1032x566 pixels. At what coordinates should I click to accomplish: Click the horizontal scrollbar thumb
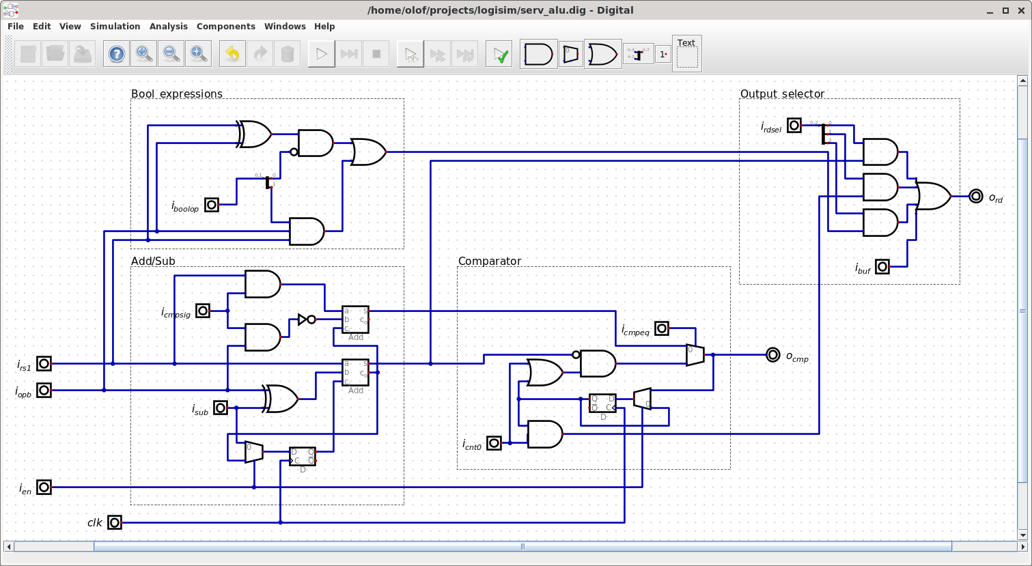click(x=522, y=546)
